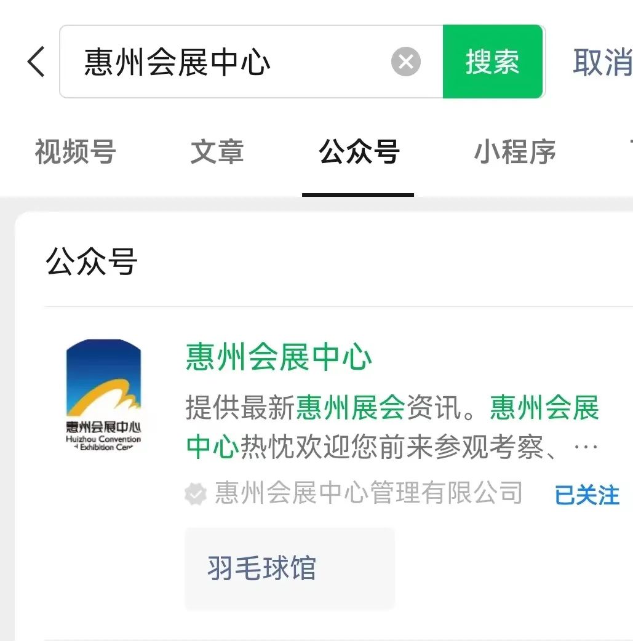Open the green 惠州会展中心 account title
The height and width of the screenshot is (641, 633).
point(279,357)
